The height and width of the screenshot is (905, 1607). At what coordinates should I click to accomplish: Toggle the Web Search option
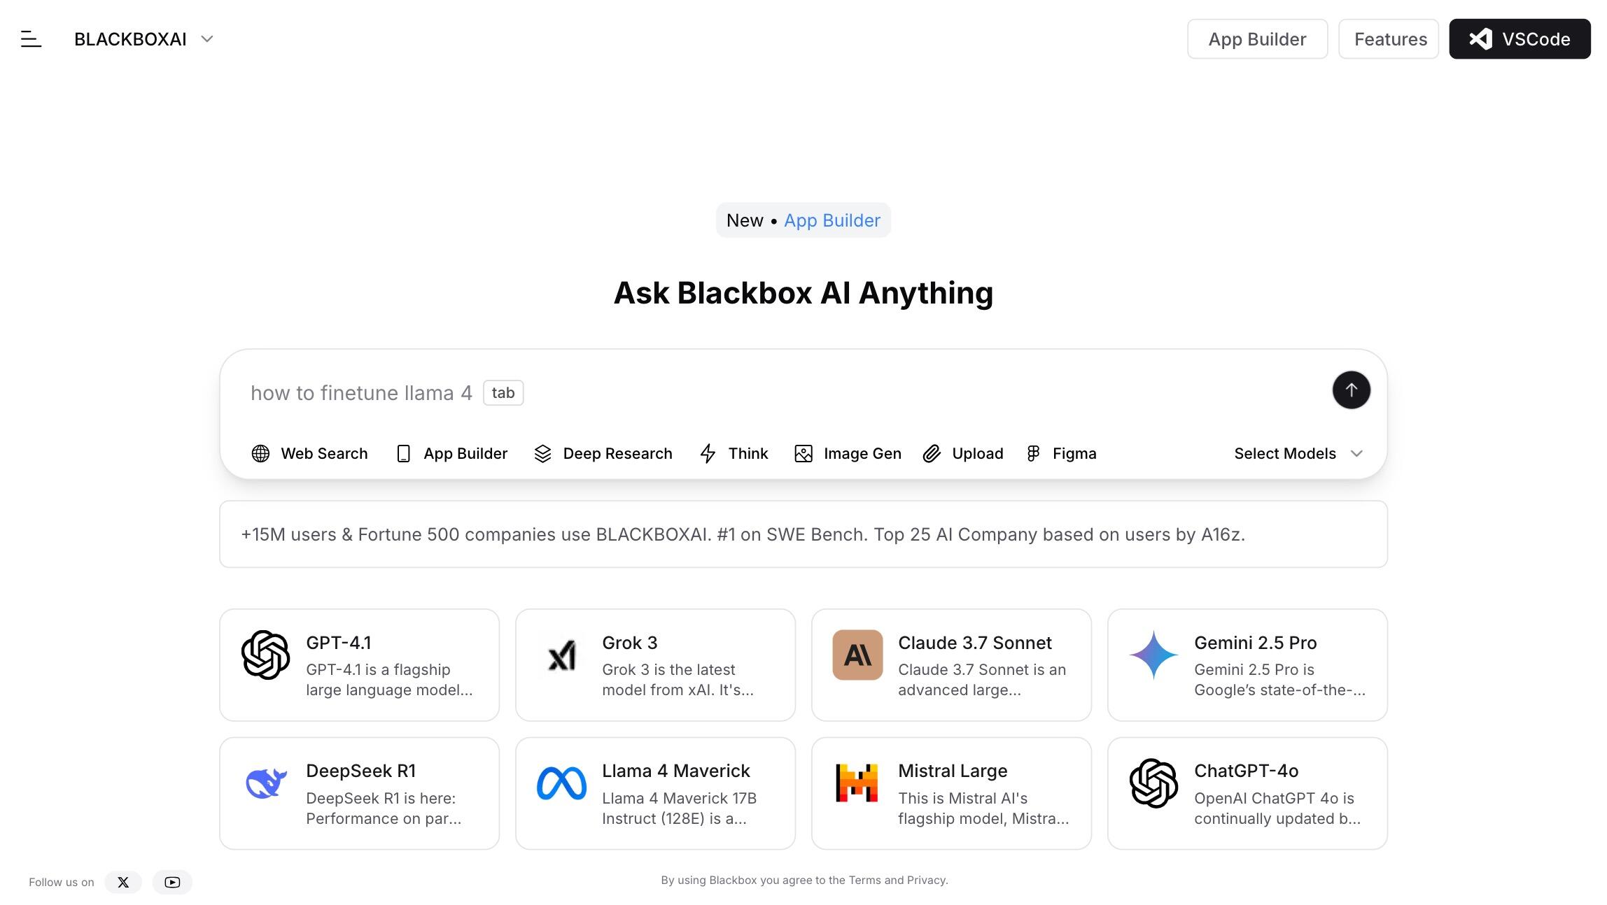(309, 453)
